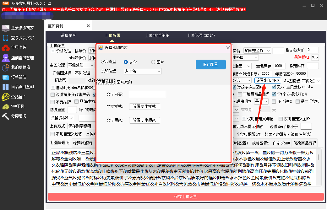Image resolution: width=327 pixels, height=210 pixels.
Task: Click the 最低库存 input field
Action: coord(280,66)
